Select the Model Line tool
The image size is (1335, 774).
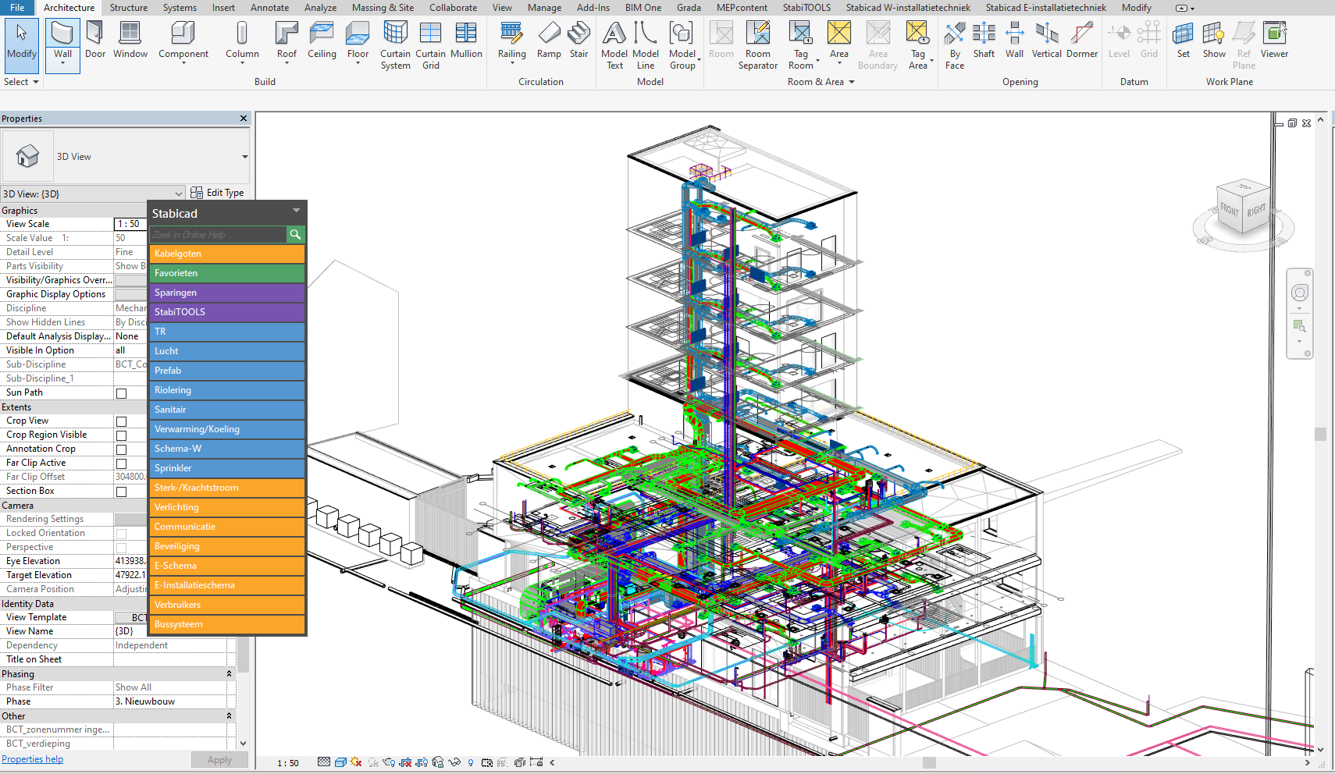646,45
